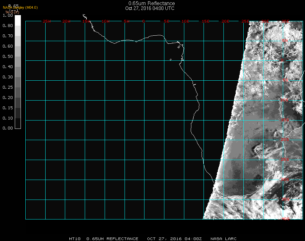Click the colorbar value '0.20'
The width and height of the screenshot is (305, 241).
coord(8,98)
